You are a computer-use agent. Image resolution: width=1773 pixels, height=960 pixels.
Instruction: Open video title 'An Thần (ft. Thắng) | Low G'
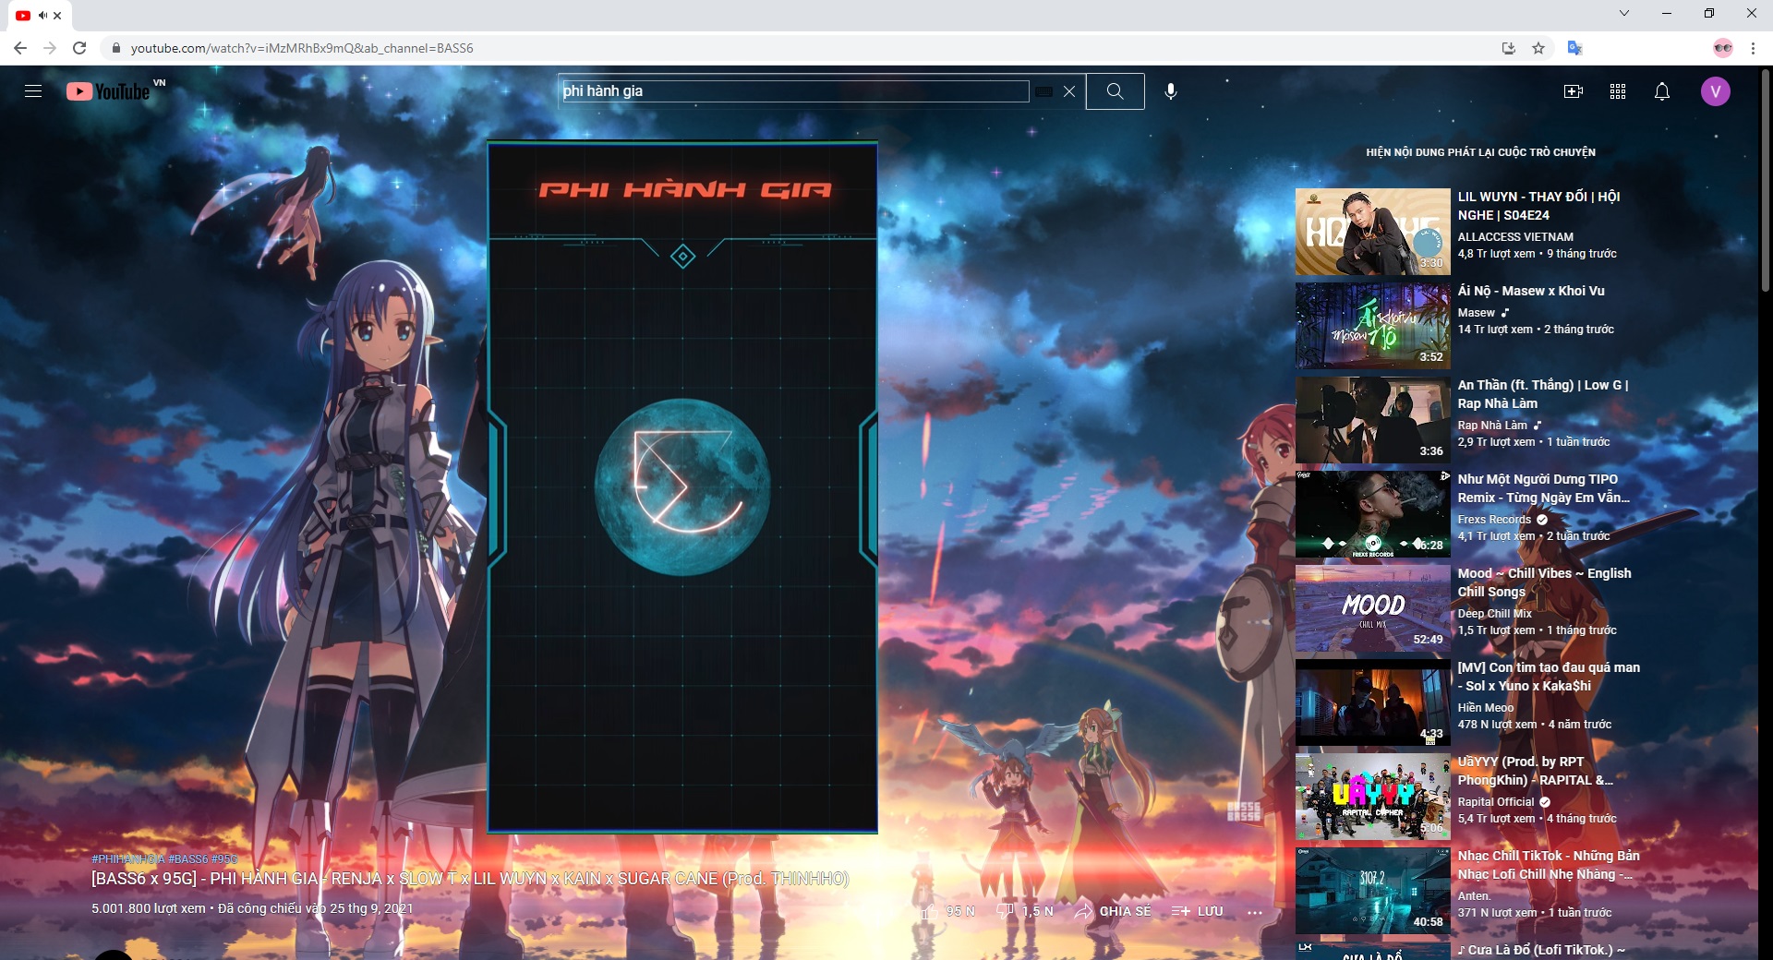(x=1543, y=394)
